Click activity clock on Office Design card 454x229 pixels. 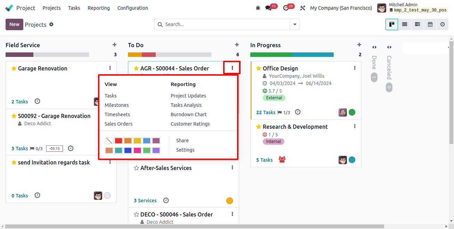pyautogui.click(x=298, y=112)
